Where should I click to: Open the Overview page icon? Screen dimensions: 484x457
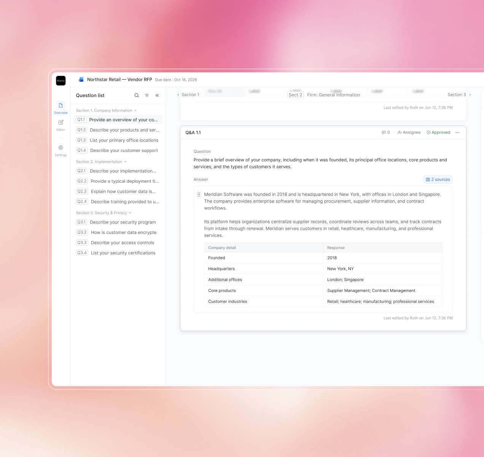61,105
